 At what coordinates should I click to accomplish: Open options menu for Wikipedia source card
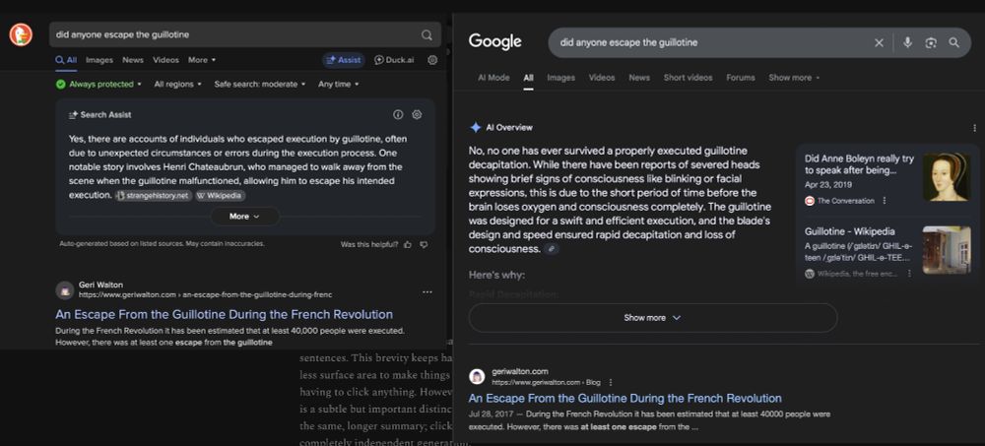click(909, 274)
